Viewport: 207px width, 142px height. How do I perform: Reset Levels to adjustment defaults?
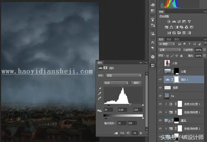[x=128, y=133]
